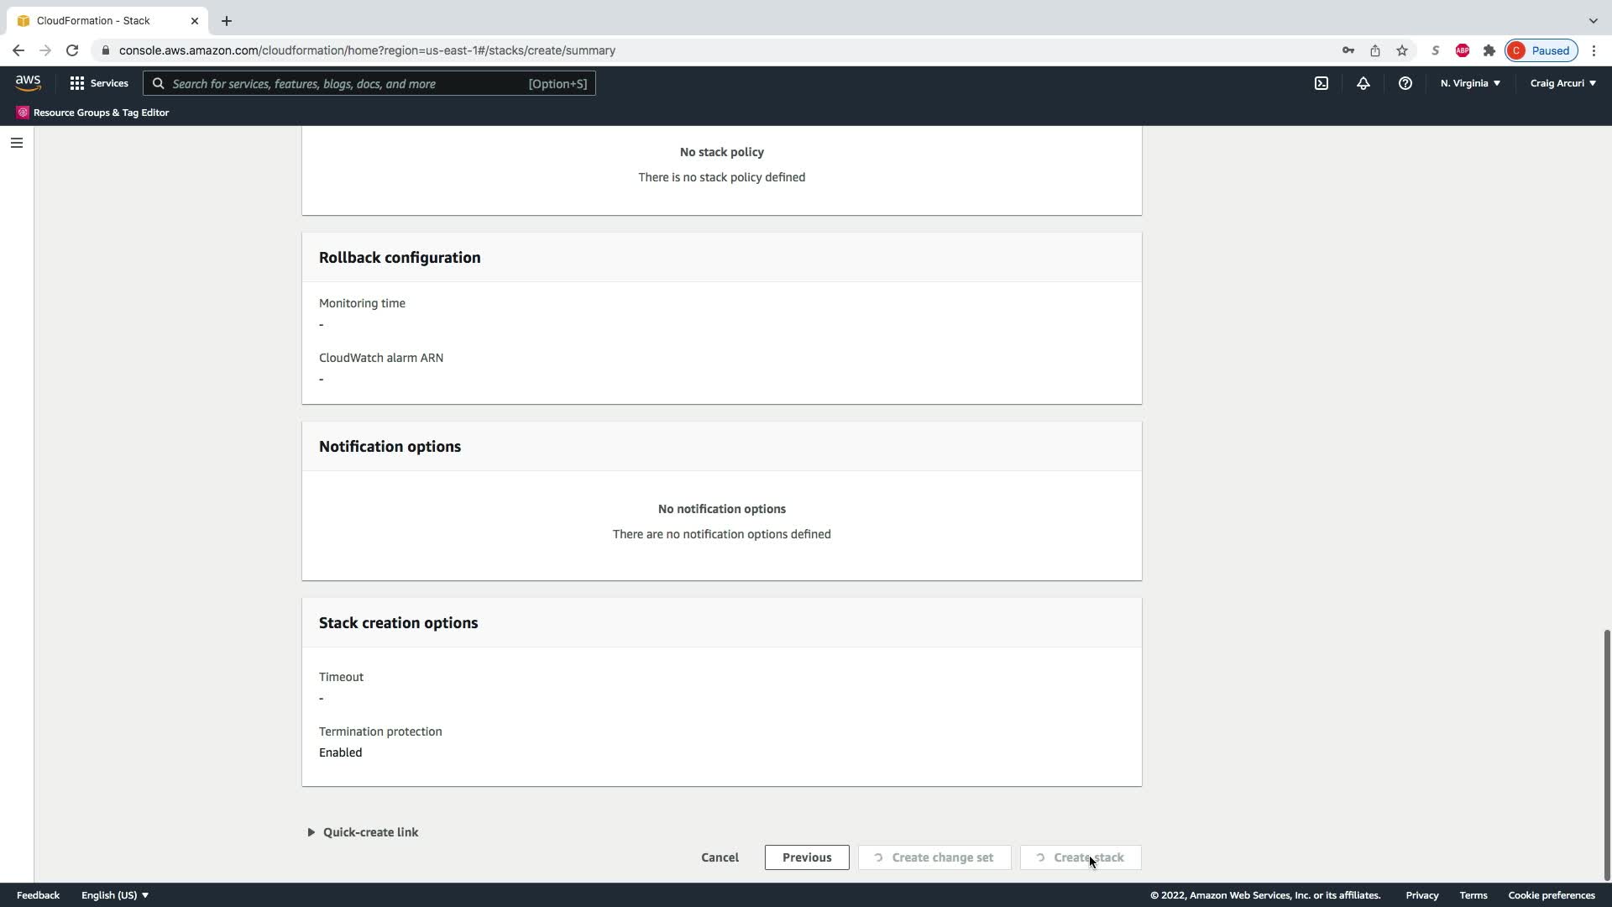Click the page vertical scrollbar thumb

coord(1607,754)
